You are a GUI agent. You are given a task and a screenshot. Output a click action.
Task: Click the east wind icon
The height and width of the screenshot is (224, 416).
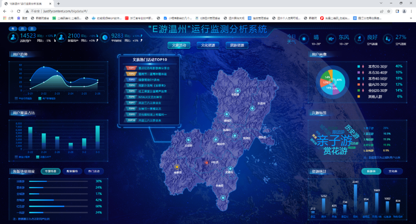(x=331, y=39)
